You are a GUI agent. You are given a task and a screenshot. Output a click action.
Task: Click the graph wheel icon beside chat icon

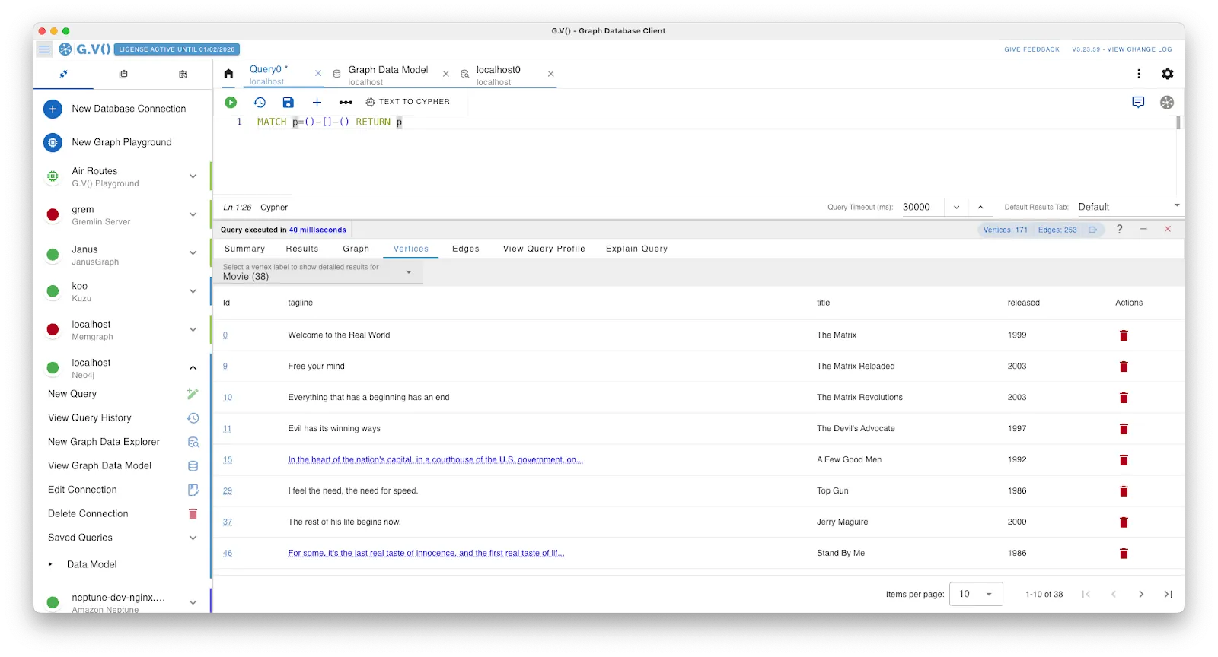[x=1167, y=102]
